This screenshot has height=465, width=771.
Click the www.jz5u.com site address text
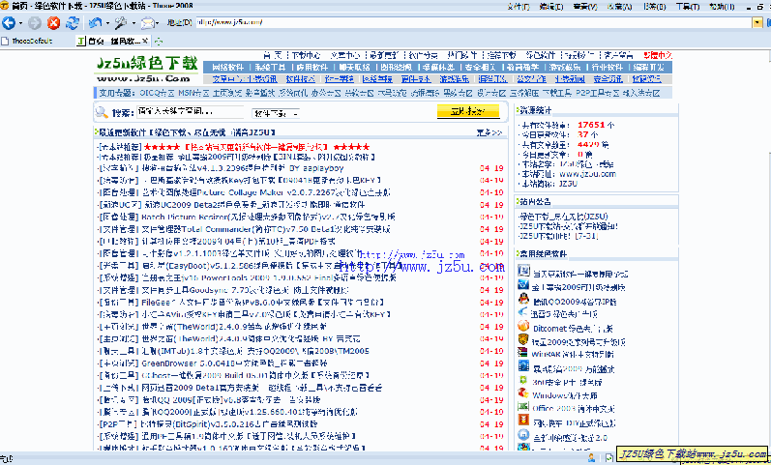coord(587,174)
